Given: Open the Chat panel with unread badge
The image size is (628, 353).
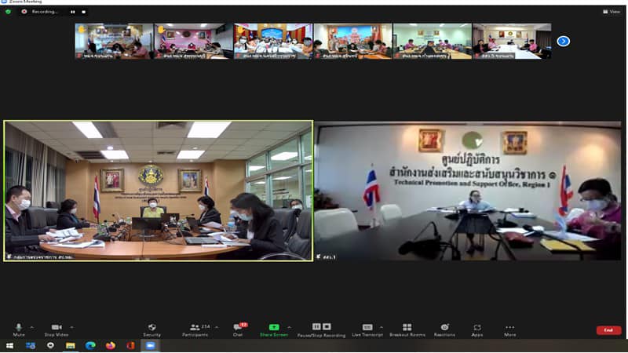Looking at the screenshot, I should (x=239, y=329).
